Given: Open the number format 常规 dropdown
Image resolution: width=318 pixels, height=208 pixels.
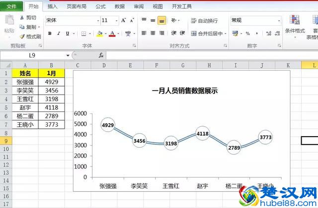Looking at the screenshot, I should click(279, 21).
